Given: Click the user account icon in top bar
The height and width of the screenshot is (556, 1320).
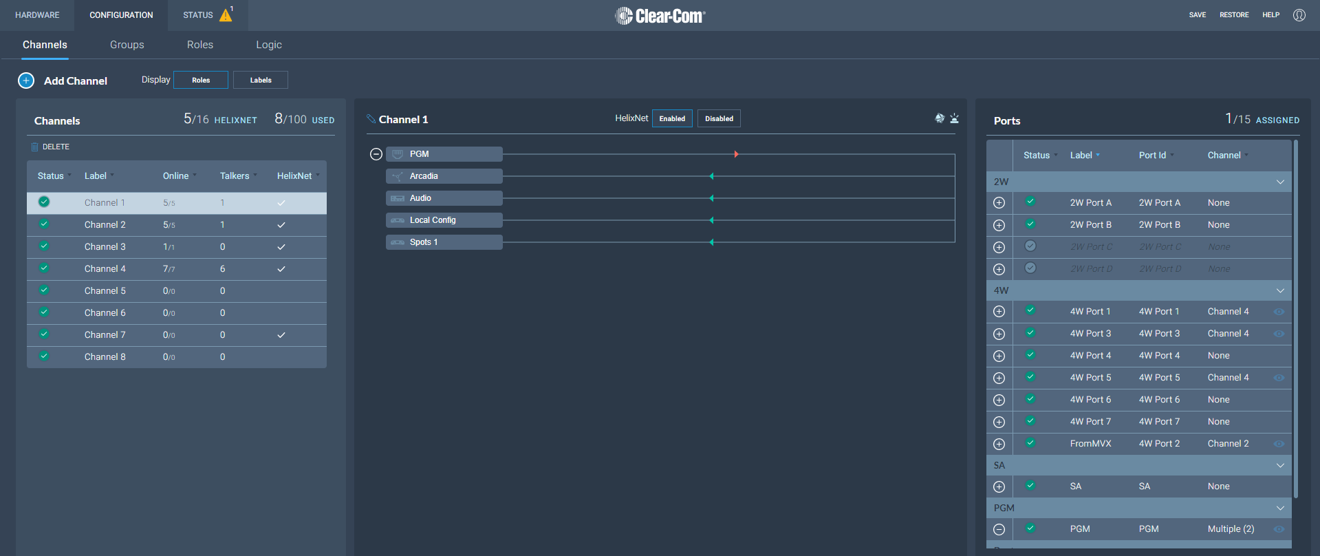Looking at the screenshot, I should tap(1299, 15).
